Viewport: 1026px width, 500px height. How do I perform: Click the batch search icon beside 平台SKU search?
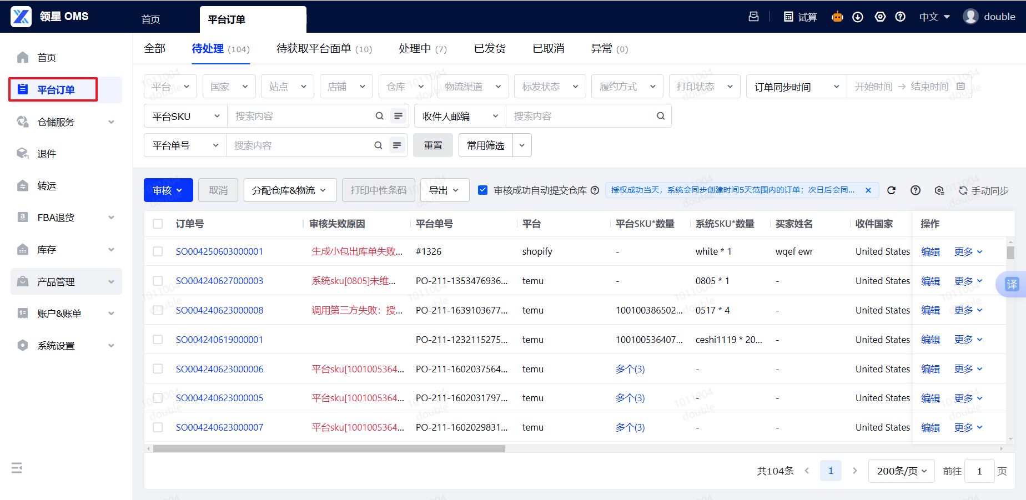[x=398, y=116]
